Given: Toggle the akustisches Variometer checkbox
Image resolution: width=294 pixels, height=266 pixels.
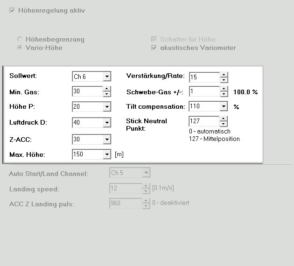Looking at the screenshot, I should pyautogui.click(x=154, y=48).
